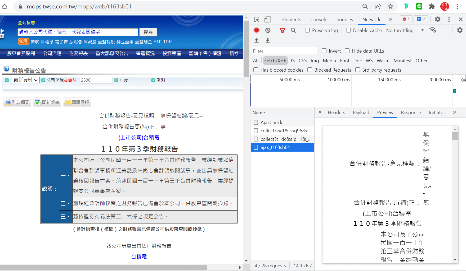Click the (上市公司)台積電 link
Image resolution: width=466 pixels, height=271 pixels.
pyautogui.click(x=139, y=137)
